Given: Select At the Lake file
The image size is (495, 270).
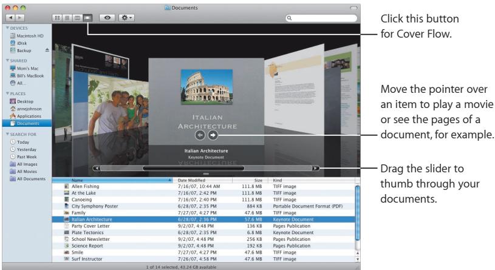Looking at the screenshot, I should [203, 193].
